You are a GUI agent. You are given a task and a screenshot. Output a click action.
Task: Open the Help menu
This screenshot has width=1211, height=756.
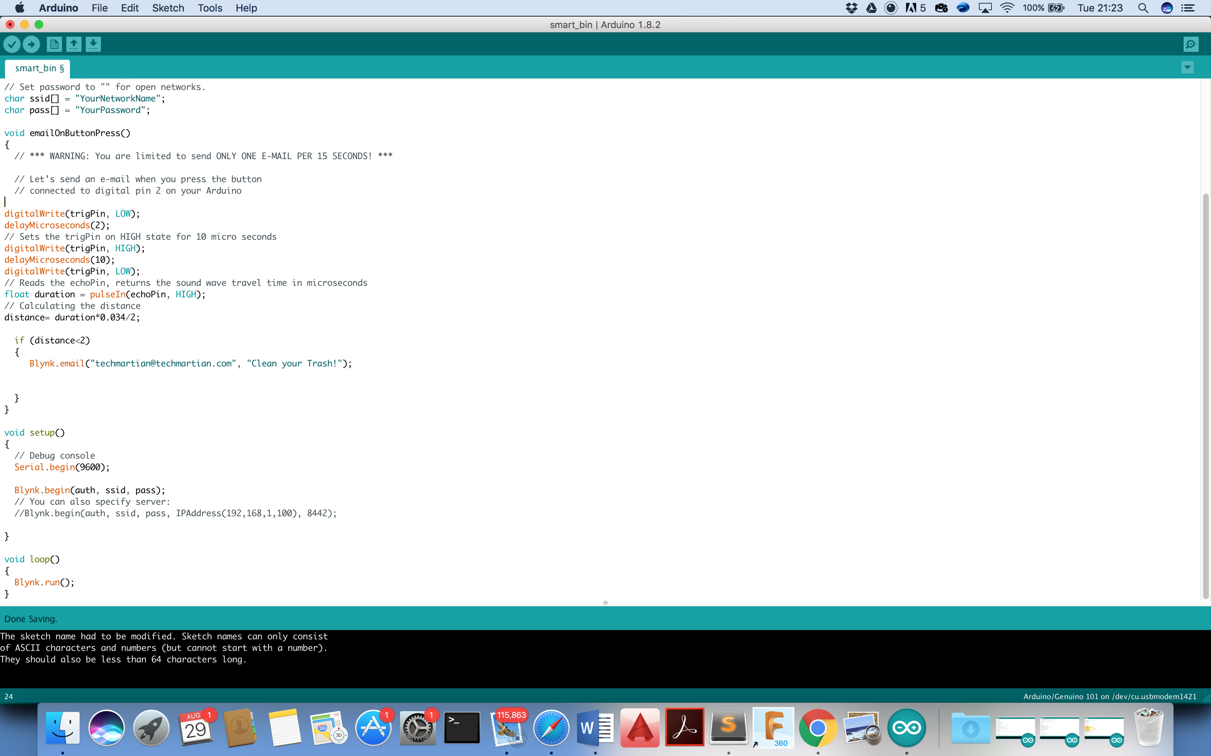click(x=246, y=8)
